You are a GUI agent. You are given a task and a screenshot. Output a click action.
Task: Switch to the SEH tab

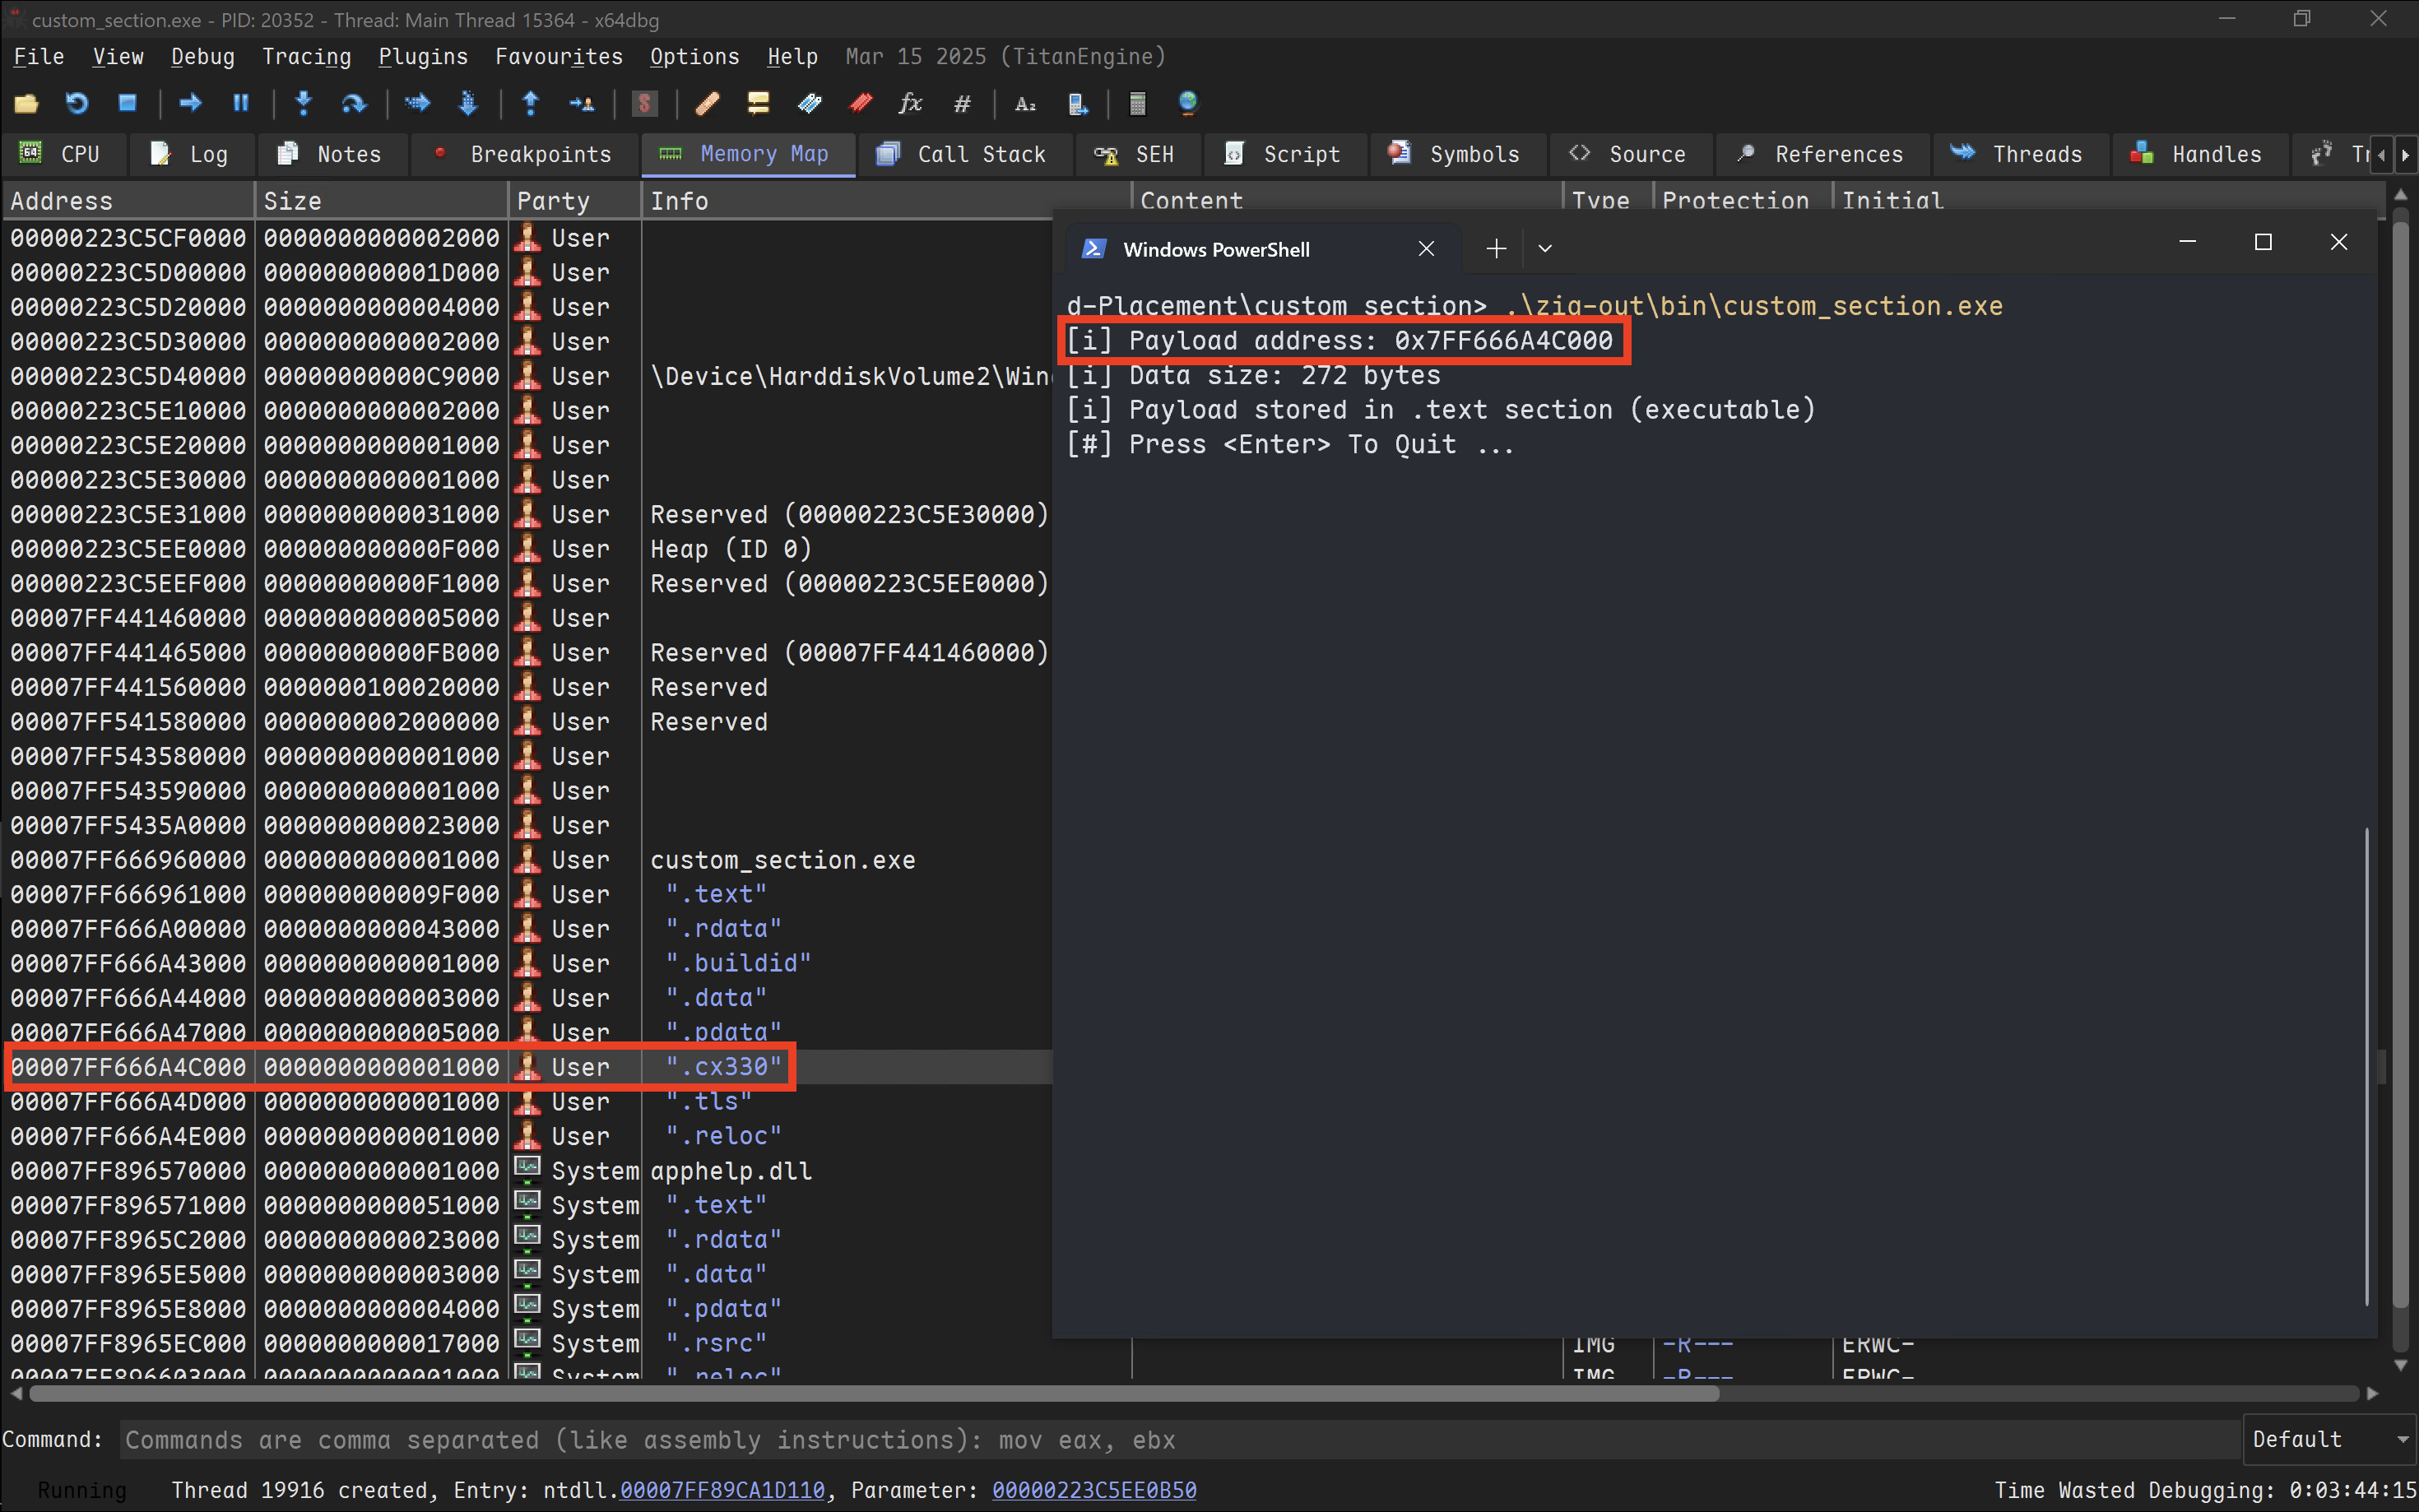1136,154
